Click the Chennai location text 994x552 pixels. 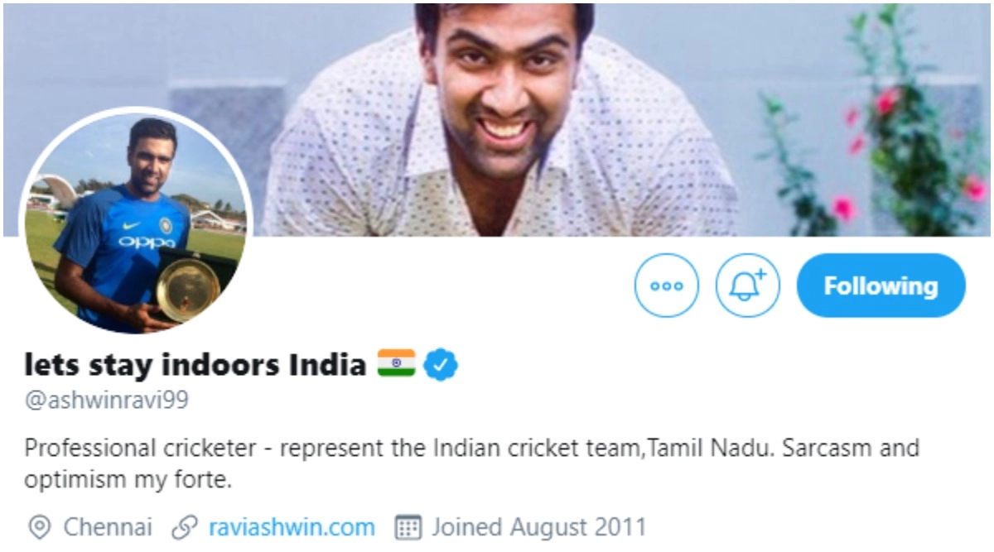(x=109, y=527)
